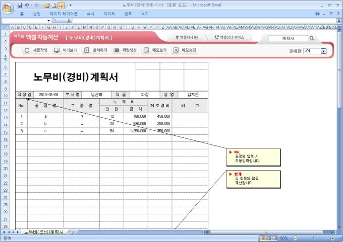The height and width of the screenshot is (242, 343).
Task: Expand the formula bar with double chevron
Action: point(339,21)
